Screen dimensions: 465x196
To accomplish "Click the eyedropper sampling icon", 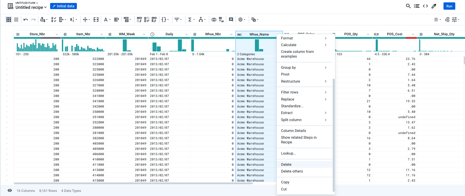I will (x=434, y=6).
